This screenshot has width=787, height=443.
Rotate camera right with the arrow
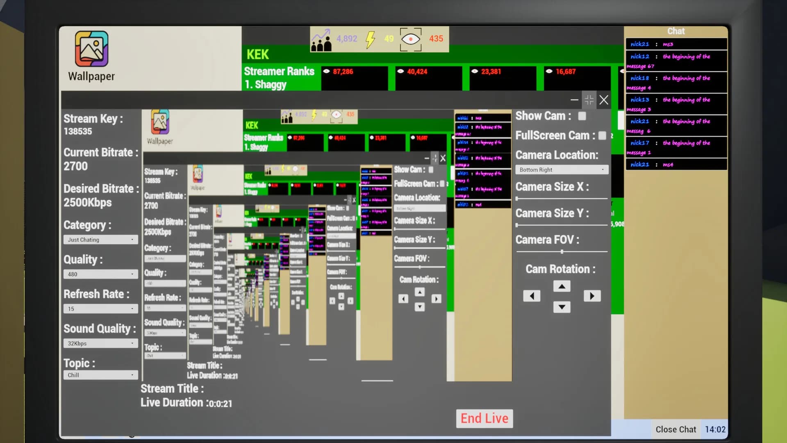coord(592,296)
